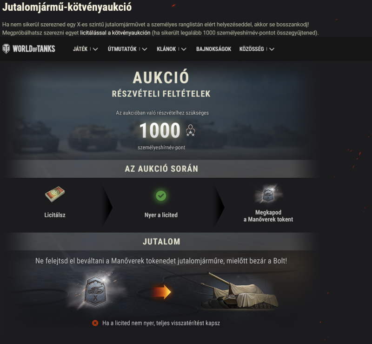
Task: Click the large tier X token badge under Jutalom
Action: [x=96, y=291]
